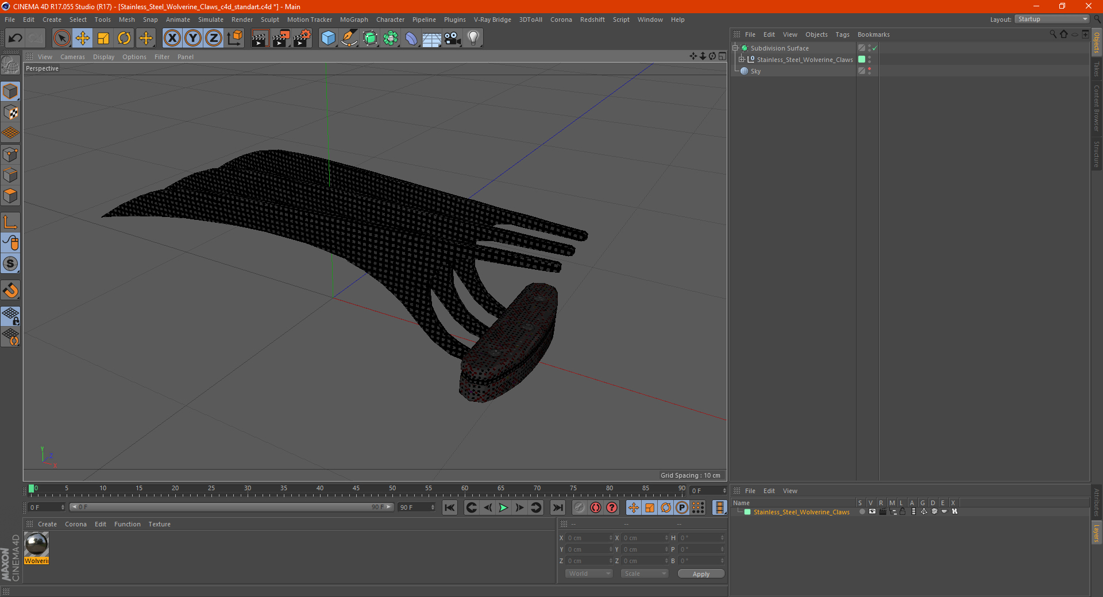Open Edit Render Settings icon

(302, 38)
